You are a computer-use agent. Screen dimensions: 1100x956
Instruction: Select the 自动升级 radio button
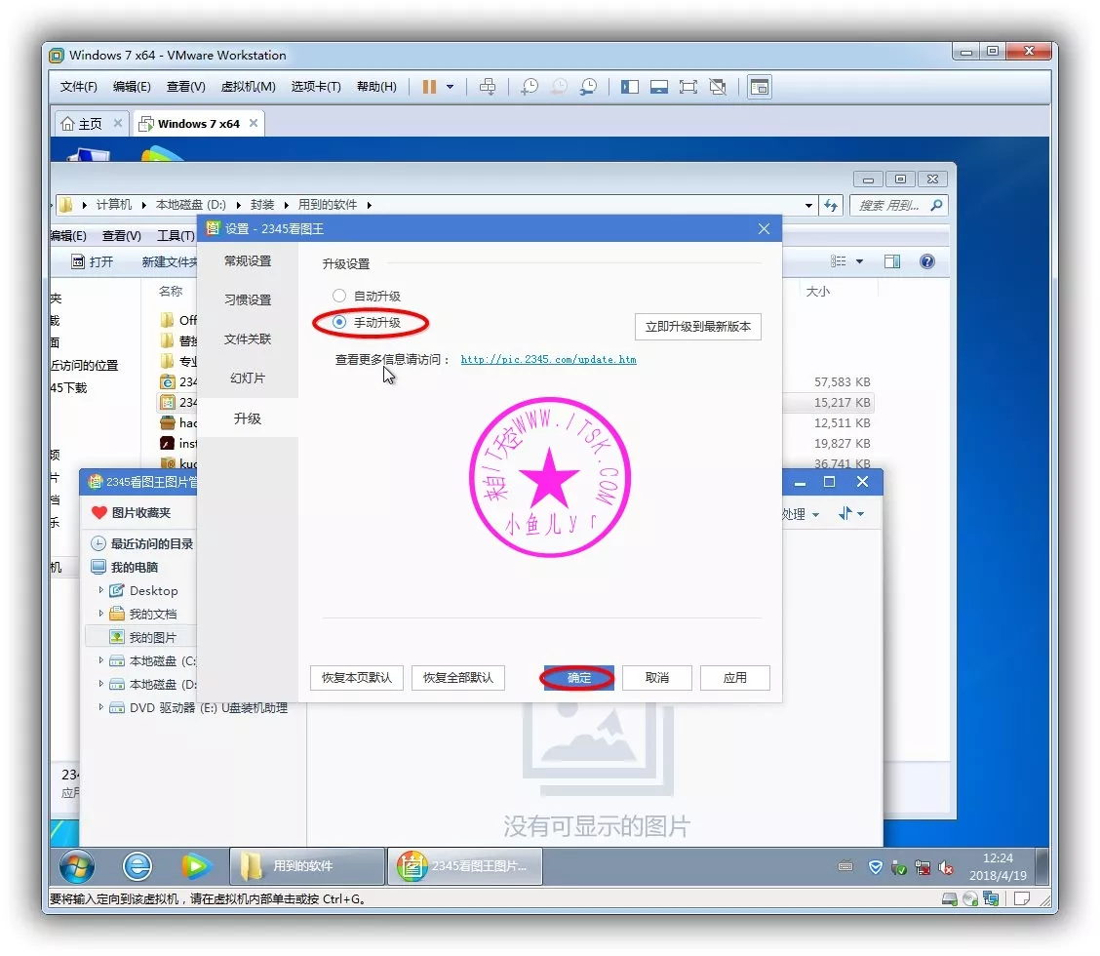339,296
